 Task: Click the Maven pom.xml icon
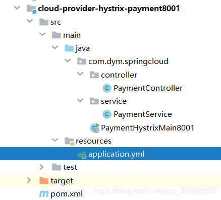[44, 194]
